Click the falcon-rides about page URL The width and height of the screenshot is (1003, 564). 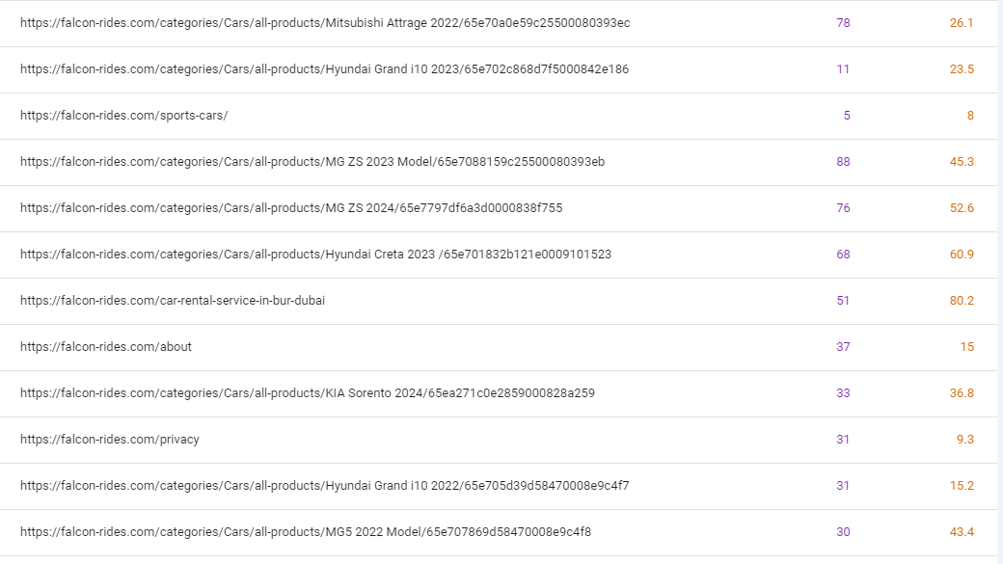click(106, 347)
